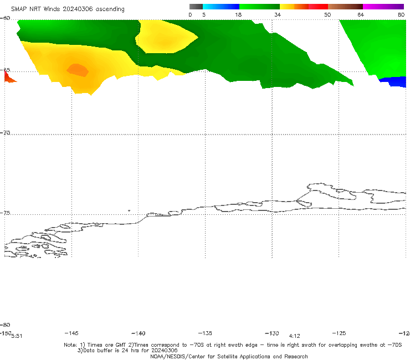Click the note '3)Data buffer is 24 hrs for 20240306'
The width and height of the screenshot is (410, 360).
click(x=127, y=351)
